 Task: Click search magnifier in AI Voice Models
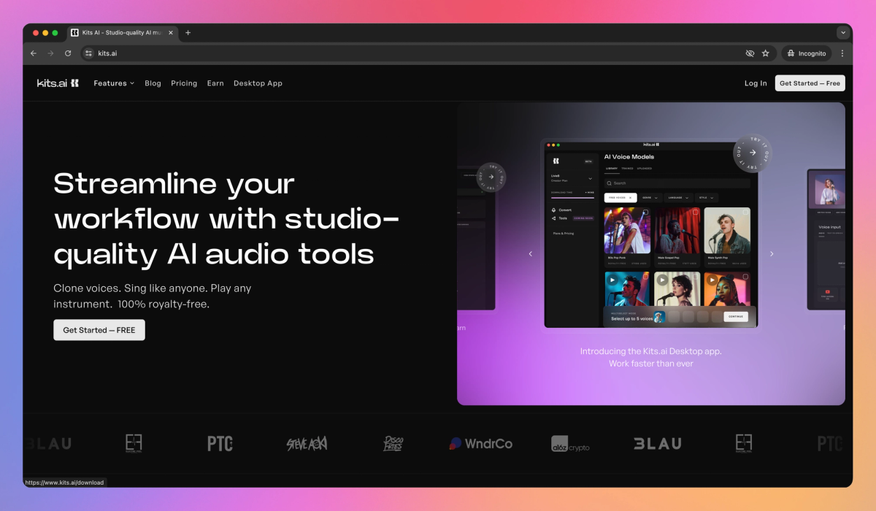pos(610,183)
